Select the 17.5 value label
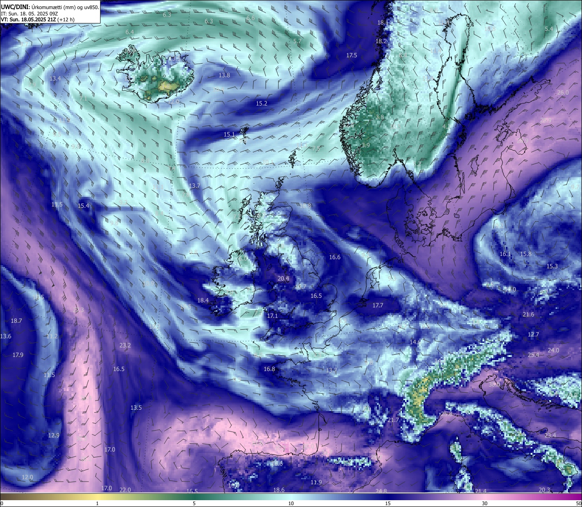 [351, 55]
